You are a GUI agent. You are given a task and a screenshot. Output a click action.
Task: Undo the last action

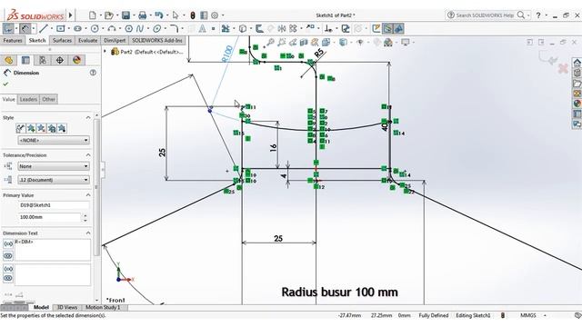(159, 15)
